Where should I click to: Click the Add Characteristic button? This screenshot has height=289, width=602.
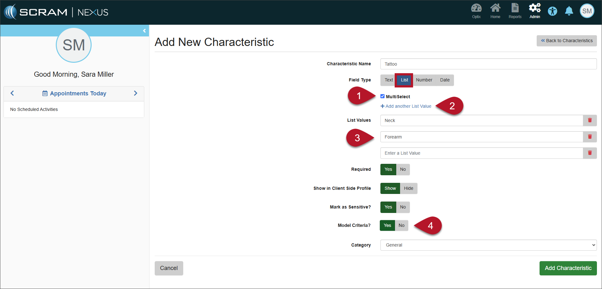568,268
